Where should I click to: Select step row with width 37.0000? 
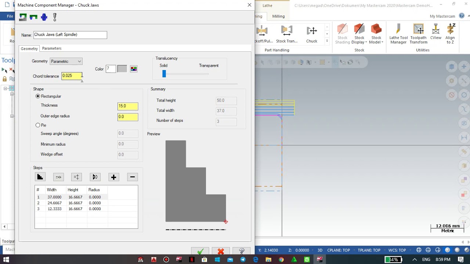(x=72, y=197)
